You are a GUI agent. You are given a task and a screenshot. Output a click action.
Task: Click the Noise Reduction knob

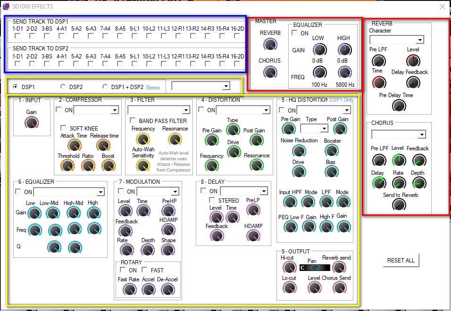299,151
